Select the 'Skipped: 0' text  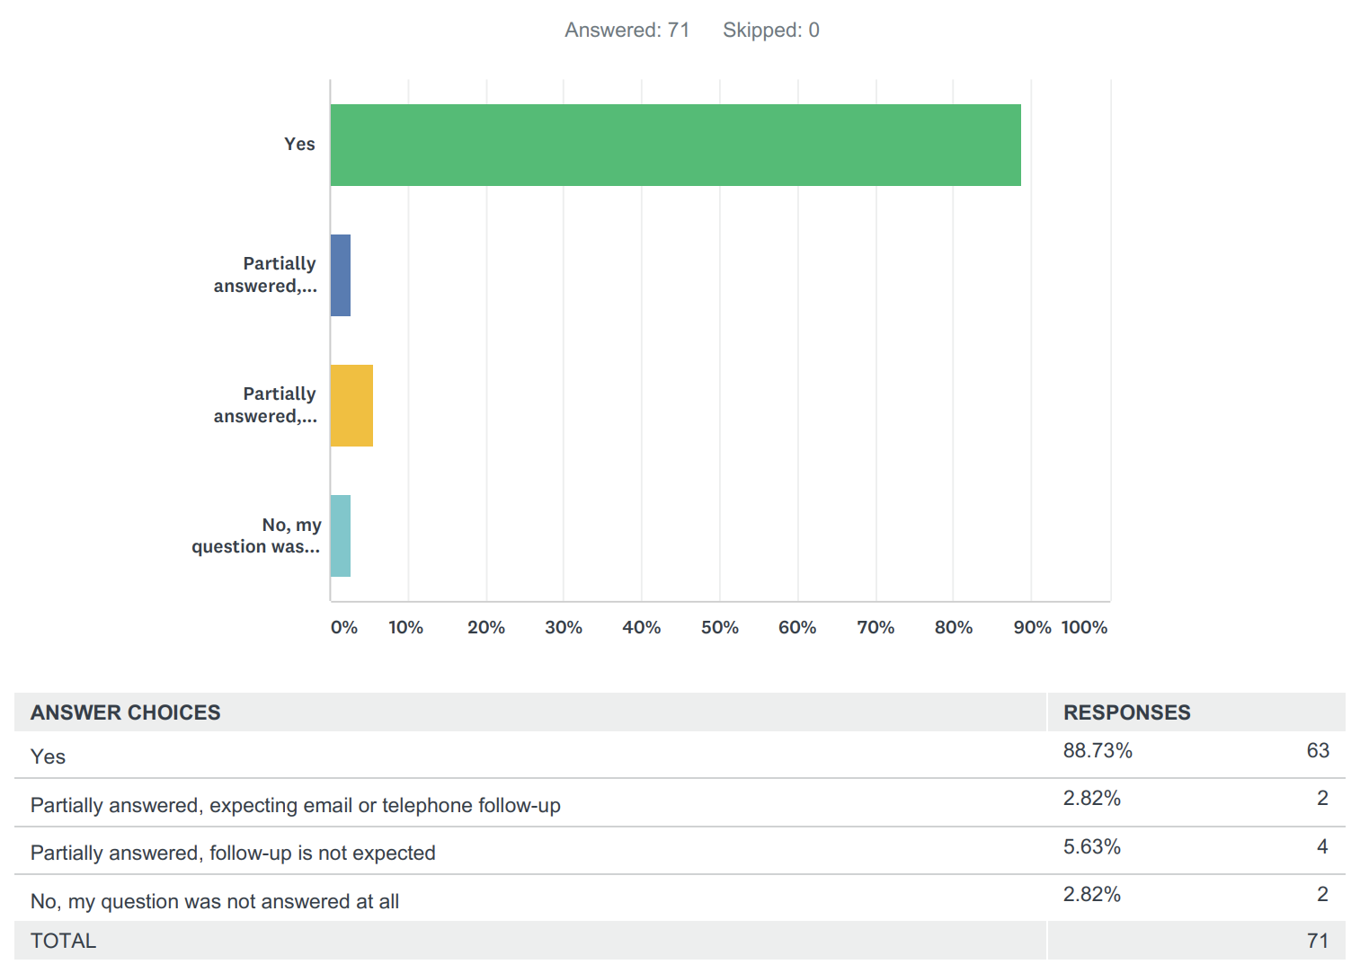click(770, 30)
